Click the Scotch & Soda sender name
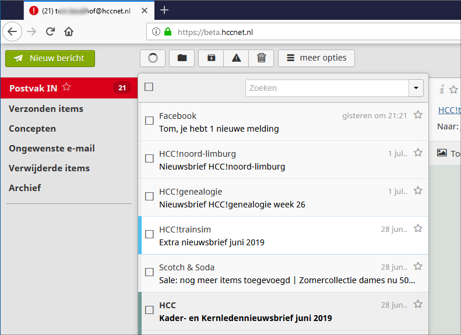 [186, 267]
